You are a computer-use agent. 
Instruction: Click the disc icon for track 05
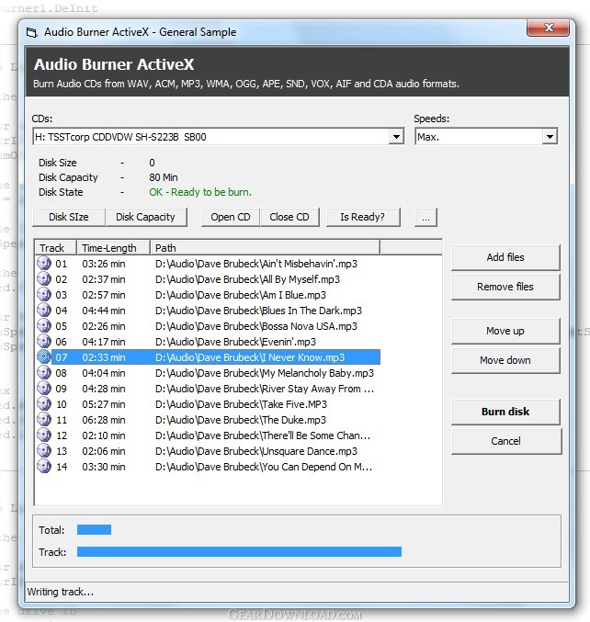click(44, 325)
